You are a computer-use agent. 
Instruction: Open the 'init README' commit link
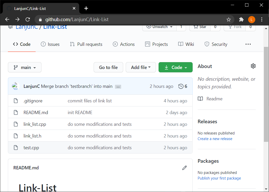[x=80, y=112]
